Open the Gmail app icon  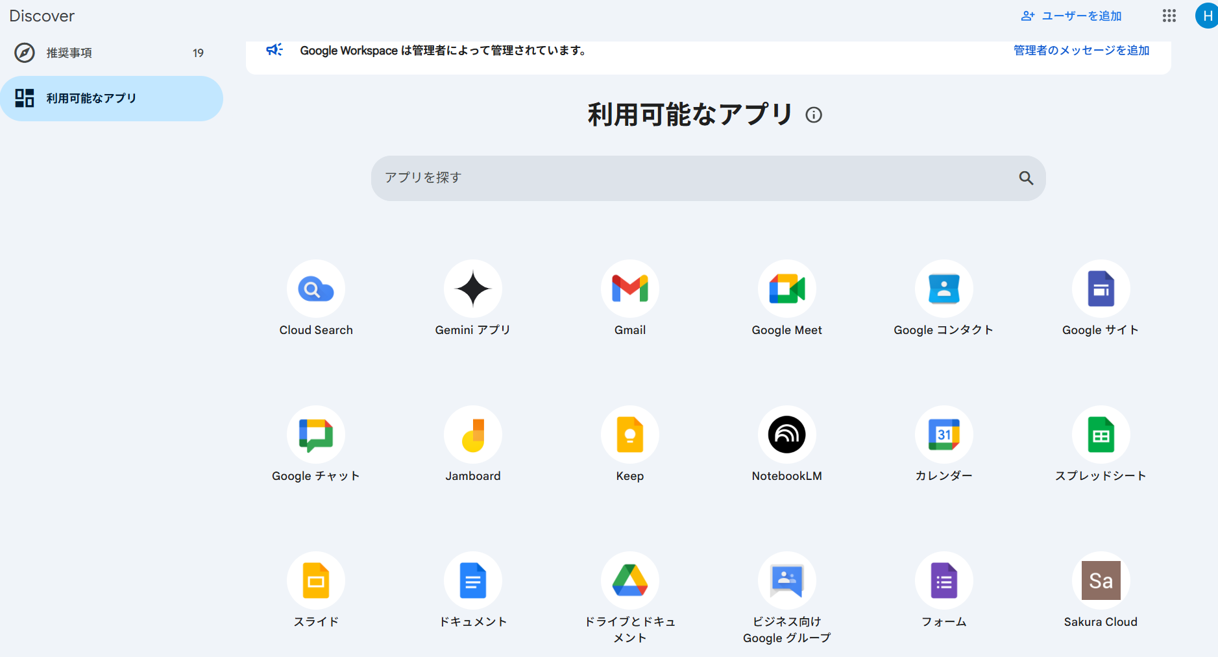(630, 289)
